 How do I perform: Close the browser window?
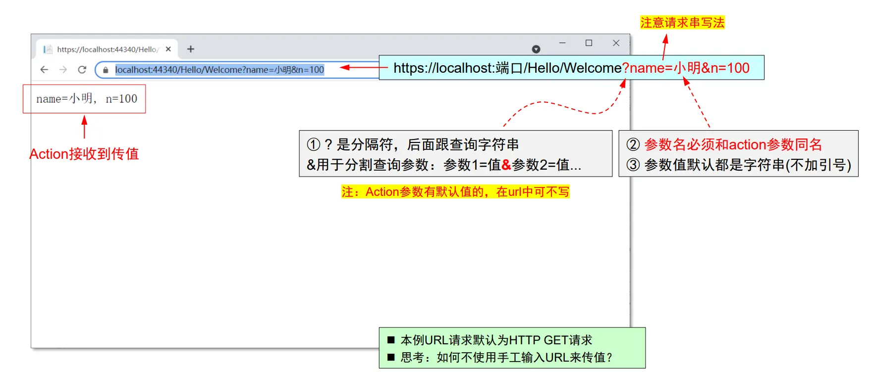coord(616,43)
